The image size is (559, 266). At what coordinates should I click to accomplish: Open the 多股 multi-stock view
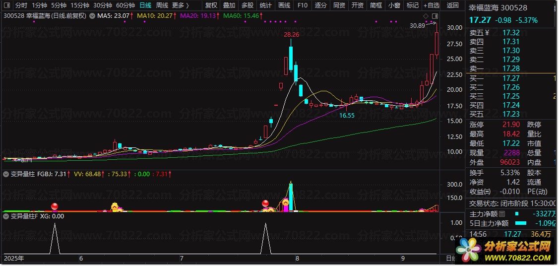click(248, 5)
